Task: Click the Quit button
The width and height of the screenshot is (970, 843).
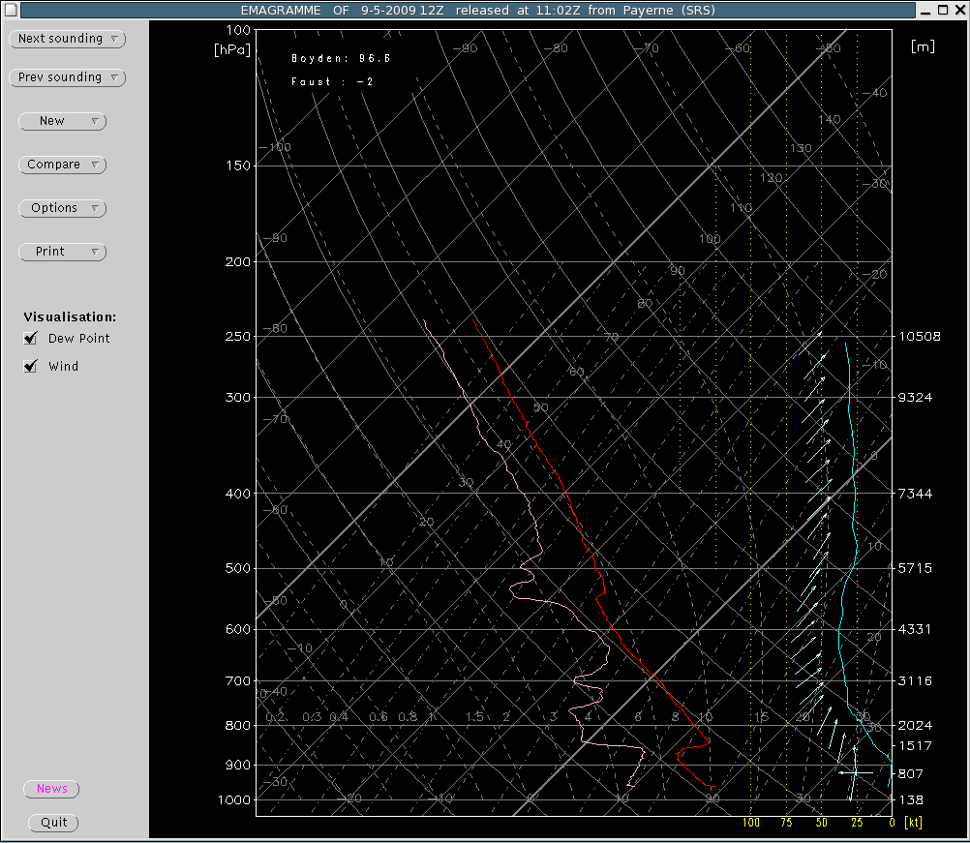Action: [54, 823]
